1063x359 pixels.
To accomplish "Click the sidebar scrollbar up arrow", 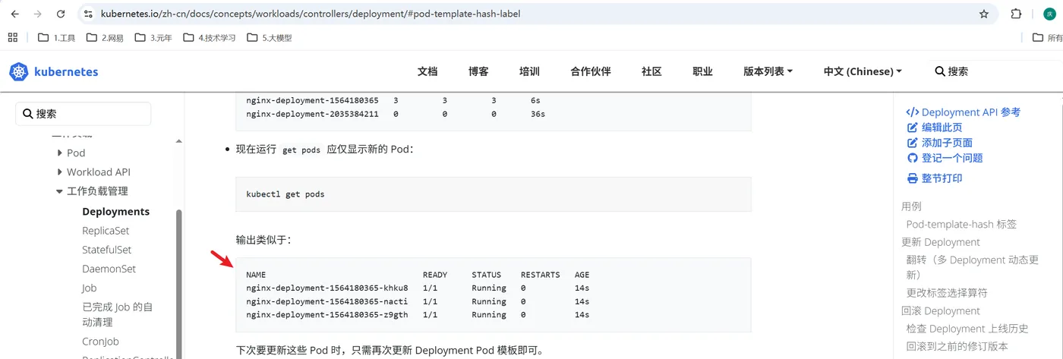I will 179,140.
